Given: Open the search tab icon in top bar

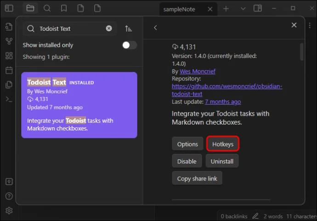Looking at the screenshot, I should pos(47,8).
